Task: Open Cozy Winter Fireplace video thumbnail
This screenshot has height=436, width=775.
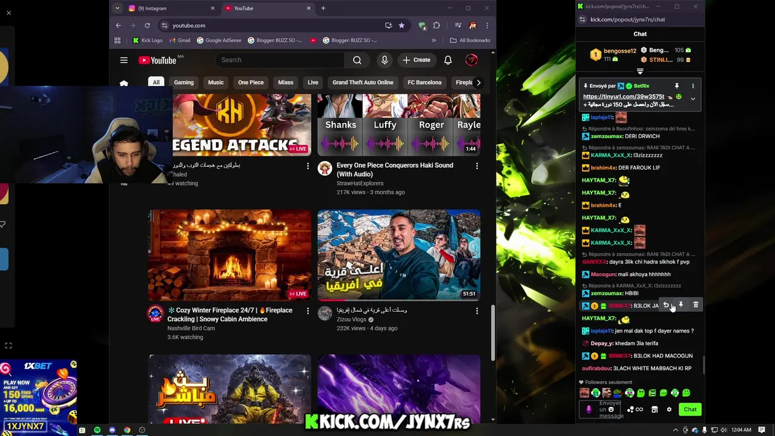Action: 230,255
